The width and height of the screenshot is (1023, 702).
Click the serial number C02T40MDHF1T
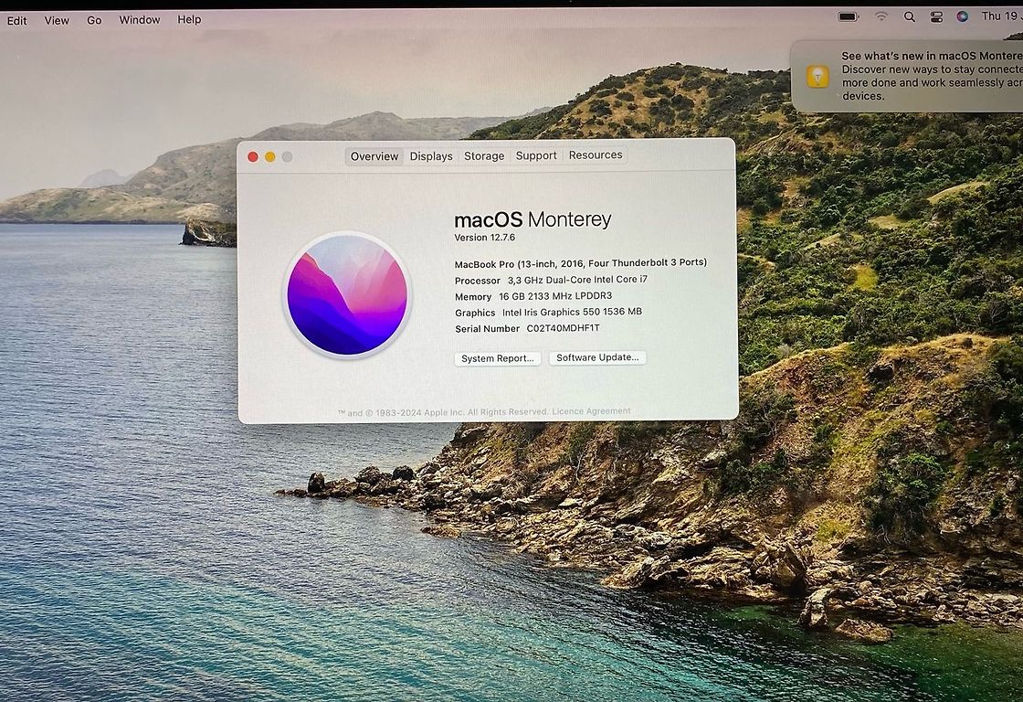point(563,328)
